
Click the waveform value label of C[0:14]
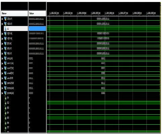tap(103, 19)
